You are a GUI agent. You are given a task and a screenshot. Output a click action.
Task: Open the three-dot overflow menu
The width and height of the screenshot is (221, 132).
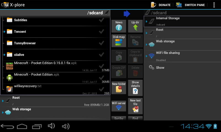click(214, 5)
